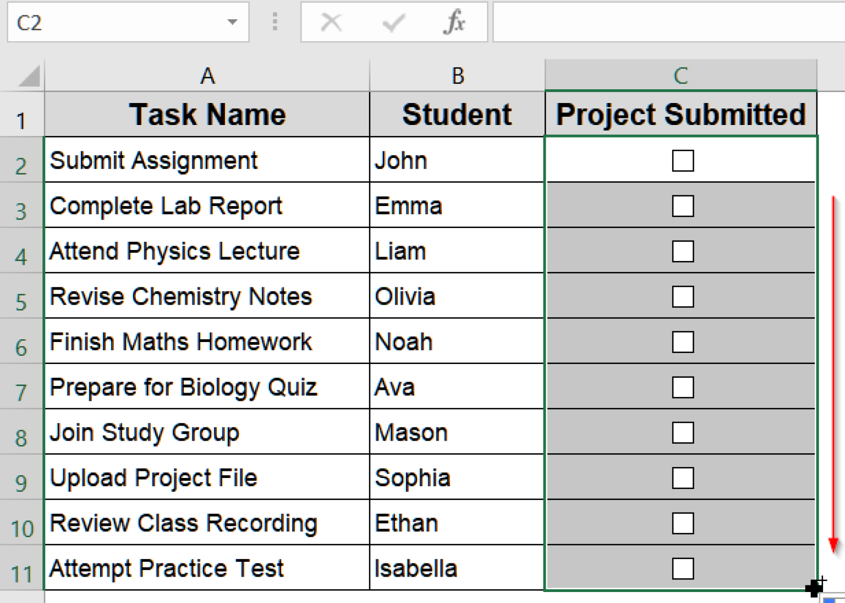Select column C header
Viewport: 845px width, 603px height.
pyautogui.click(x=681, y=76)
